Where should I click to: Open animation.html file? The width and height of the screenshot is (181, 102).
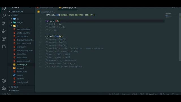23,29
